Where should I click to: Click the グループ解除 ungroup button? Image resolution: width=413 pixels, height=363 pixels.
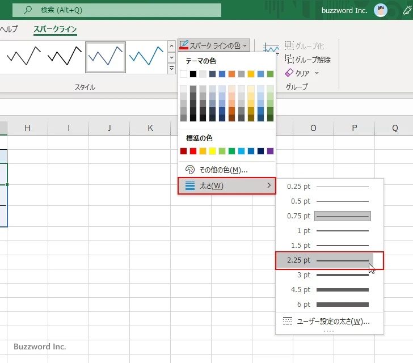(307, 59)
